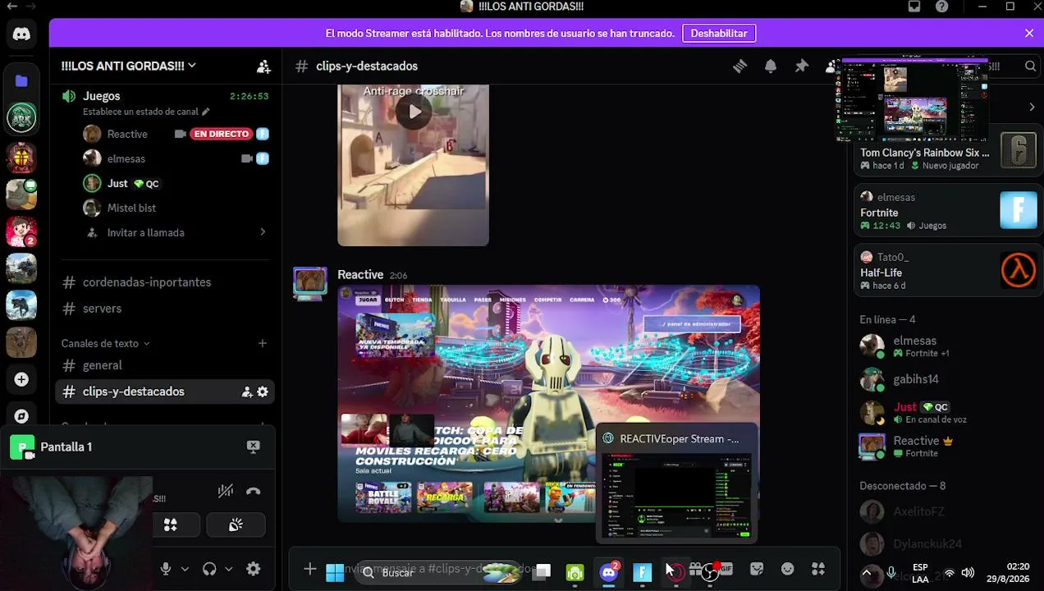Click the taskbar Buscar search box
The image size is (1044, 591).
[439, 572]
